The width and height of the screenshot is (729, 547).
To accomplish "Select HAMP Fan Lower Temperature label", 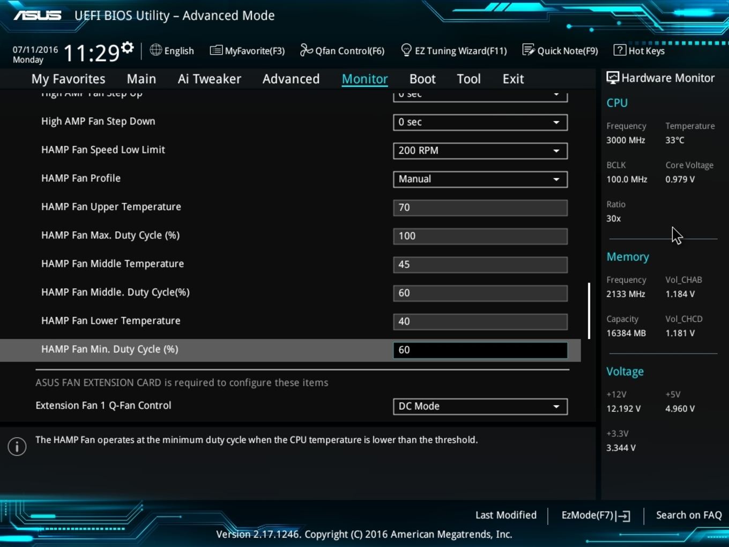I will click(x=110, y=321).
